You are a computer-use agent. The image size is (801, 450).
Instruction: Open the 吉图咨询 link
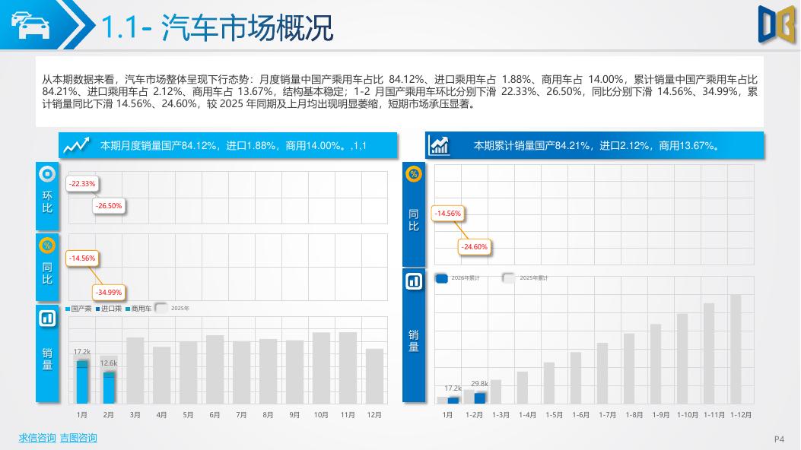point(78,438)
